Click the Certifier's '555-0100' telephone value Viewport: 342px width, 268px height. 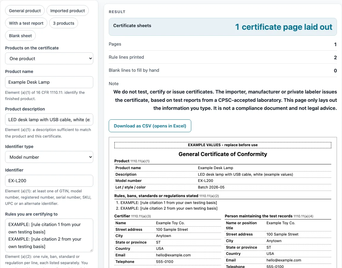coord(165,262)
